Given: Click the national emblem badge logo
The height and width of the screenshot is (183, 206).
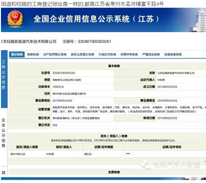Looking at the screenshot, I should [x=15, y=18].
